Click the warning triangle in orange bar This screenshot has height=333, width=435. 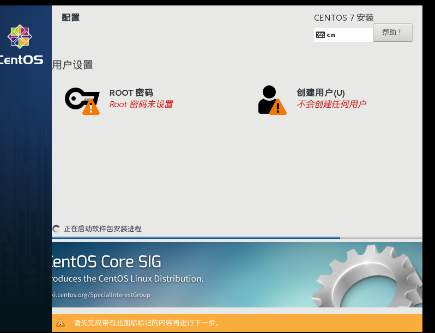[x=60, y=323]
